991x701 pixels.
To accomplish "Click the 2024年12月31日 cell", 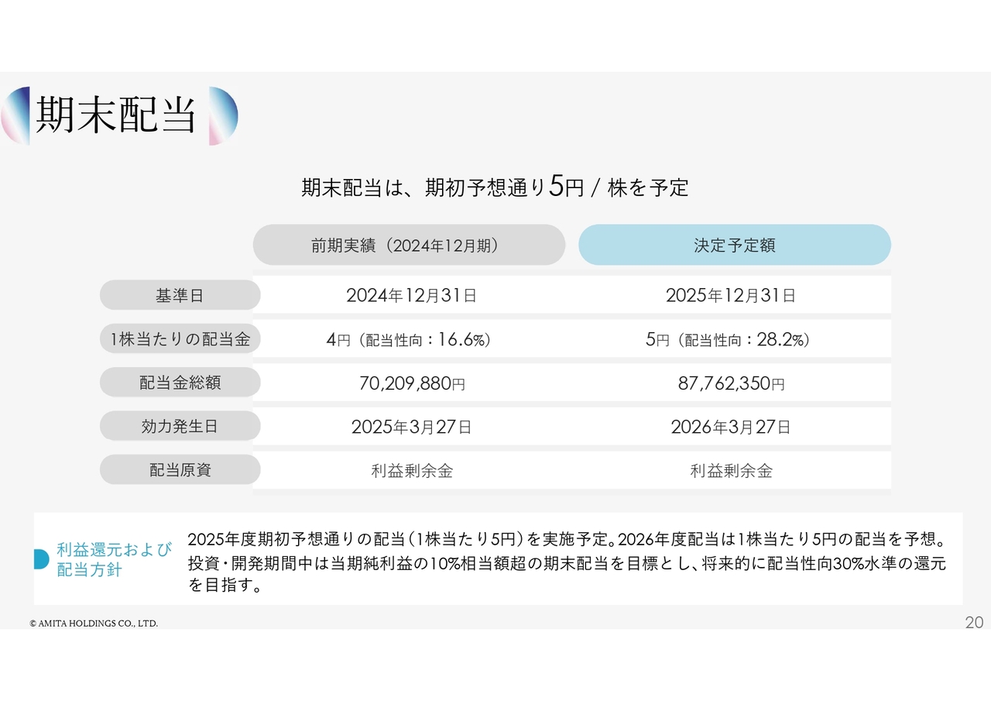I will pyautogui.click(x=411, y=295).
